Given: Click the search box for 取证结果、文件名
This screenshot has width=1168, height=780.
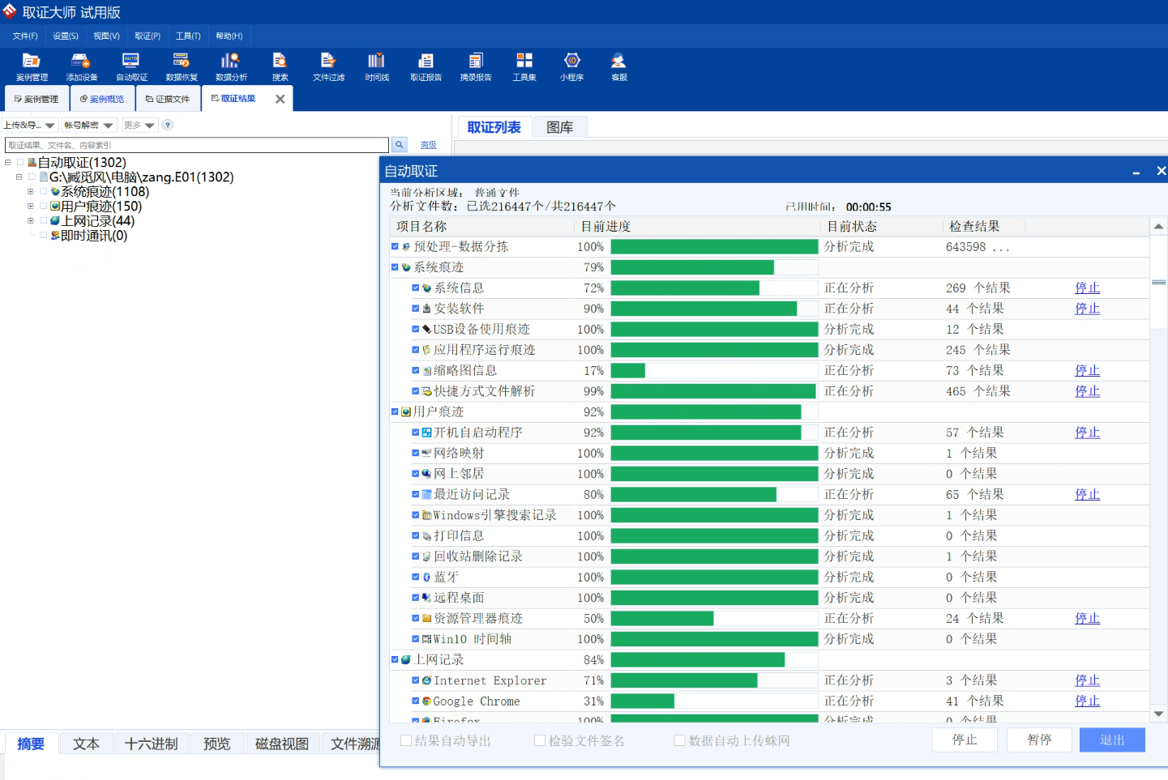Looking at the screenshot, I should tap(197, 145).
